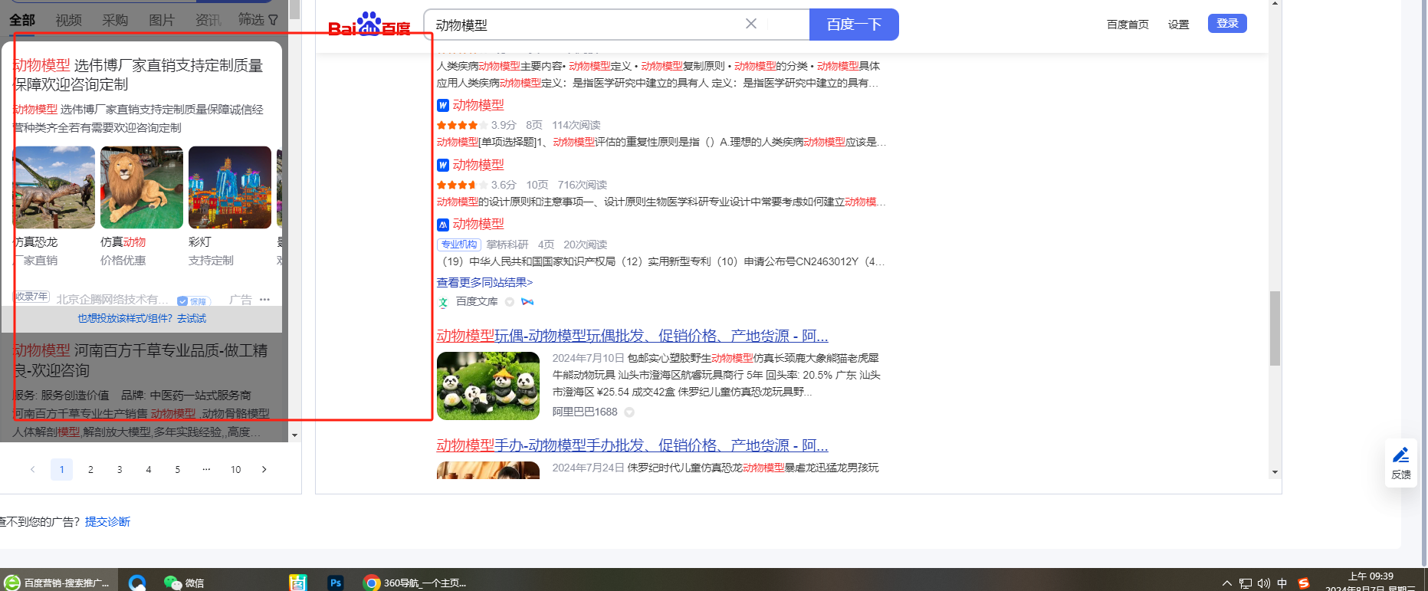1428x591 pixels.
Task: Click the 提交诊断 link
Action: [107, 521]
